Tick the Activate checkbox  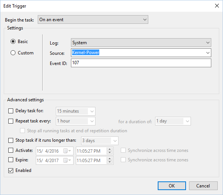click(x=11, y=150)
